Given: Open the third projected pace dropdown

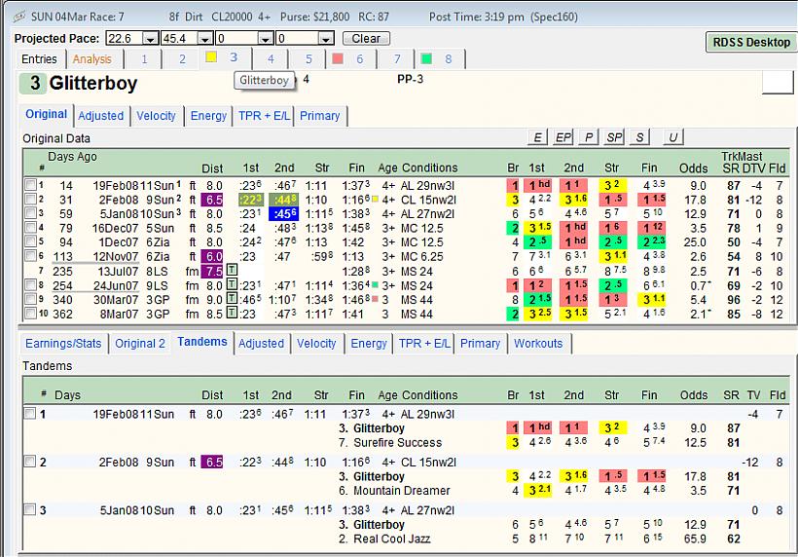Looking at the screenshot, I should tap(265, 39).
